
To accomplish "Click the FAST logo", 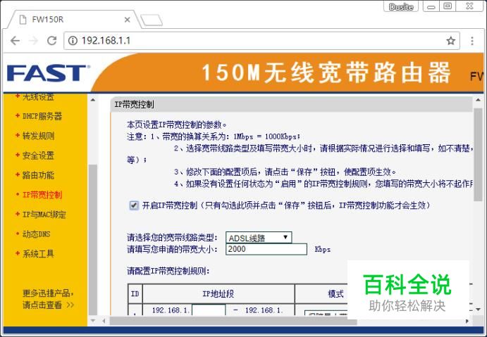I will point(48,73).
